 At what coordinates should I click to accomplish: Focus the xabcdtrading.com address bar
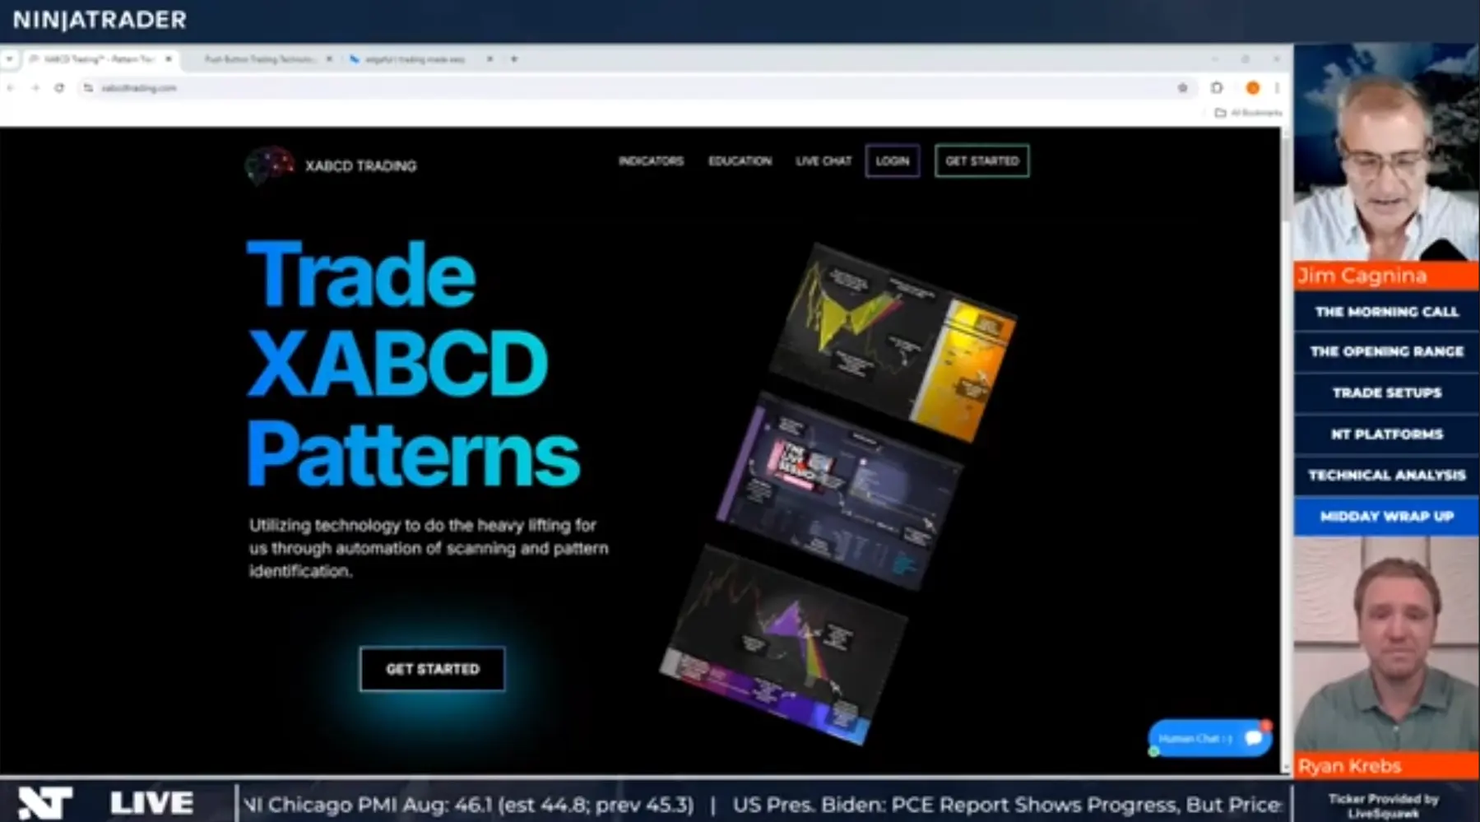click(x=633, y=88)
